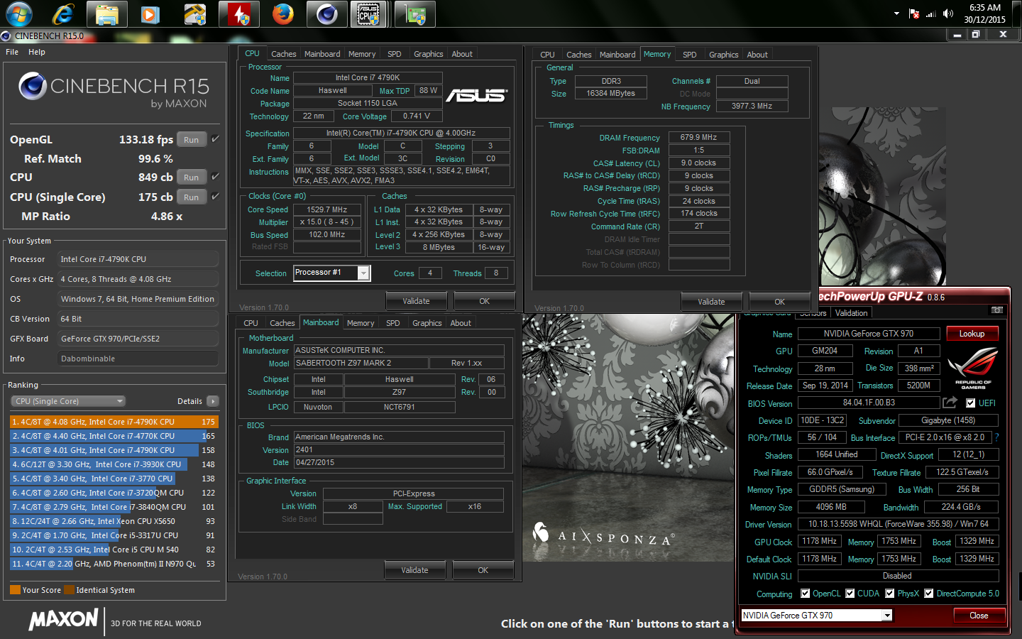Toggle the CPU test checkmark beside 849 cb
Screen dimensions: 1022x639
pos(215,177)
